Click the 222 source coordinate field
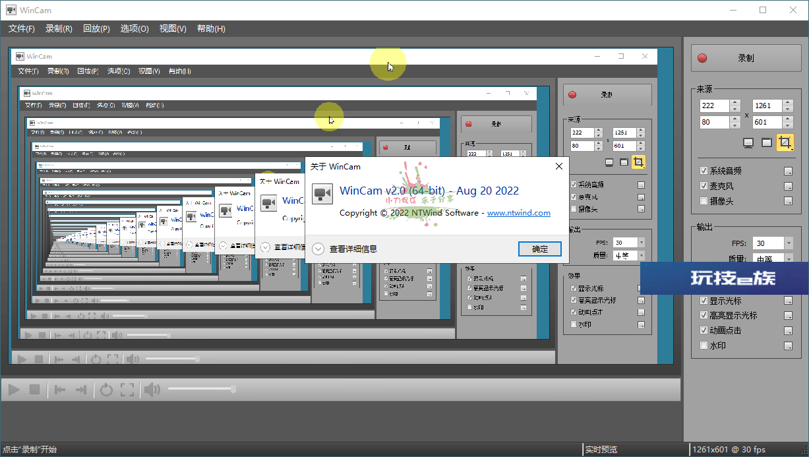Screen dimensions: 809x457 [715, 106]
